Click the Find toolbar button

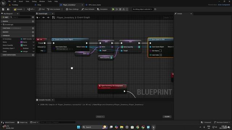(42, 9)
